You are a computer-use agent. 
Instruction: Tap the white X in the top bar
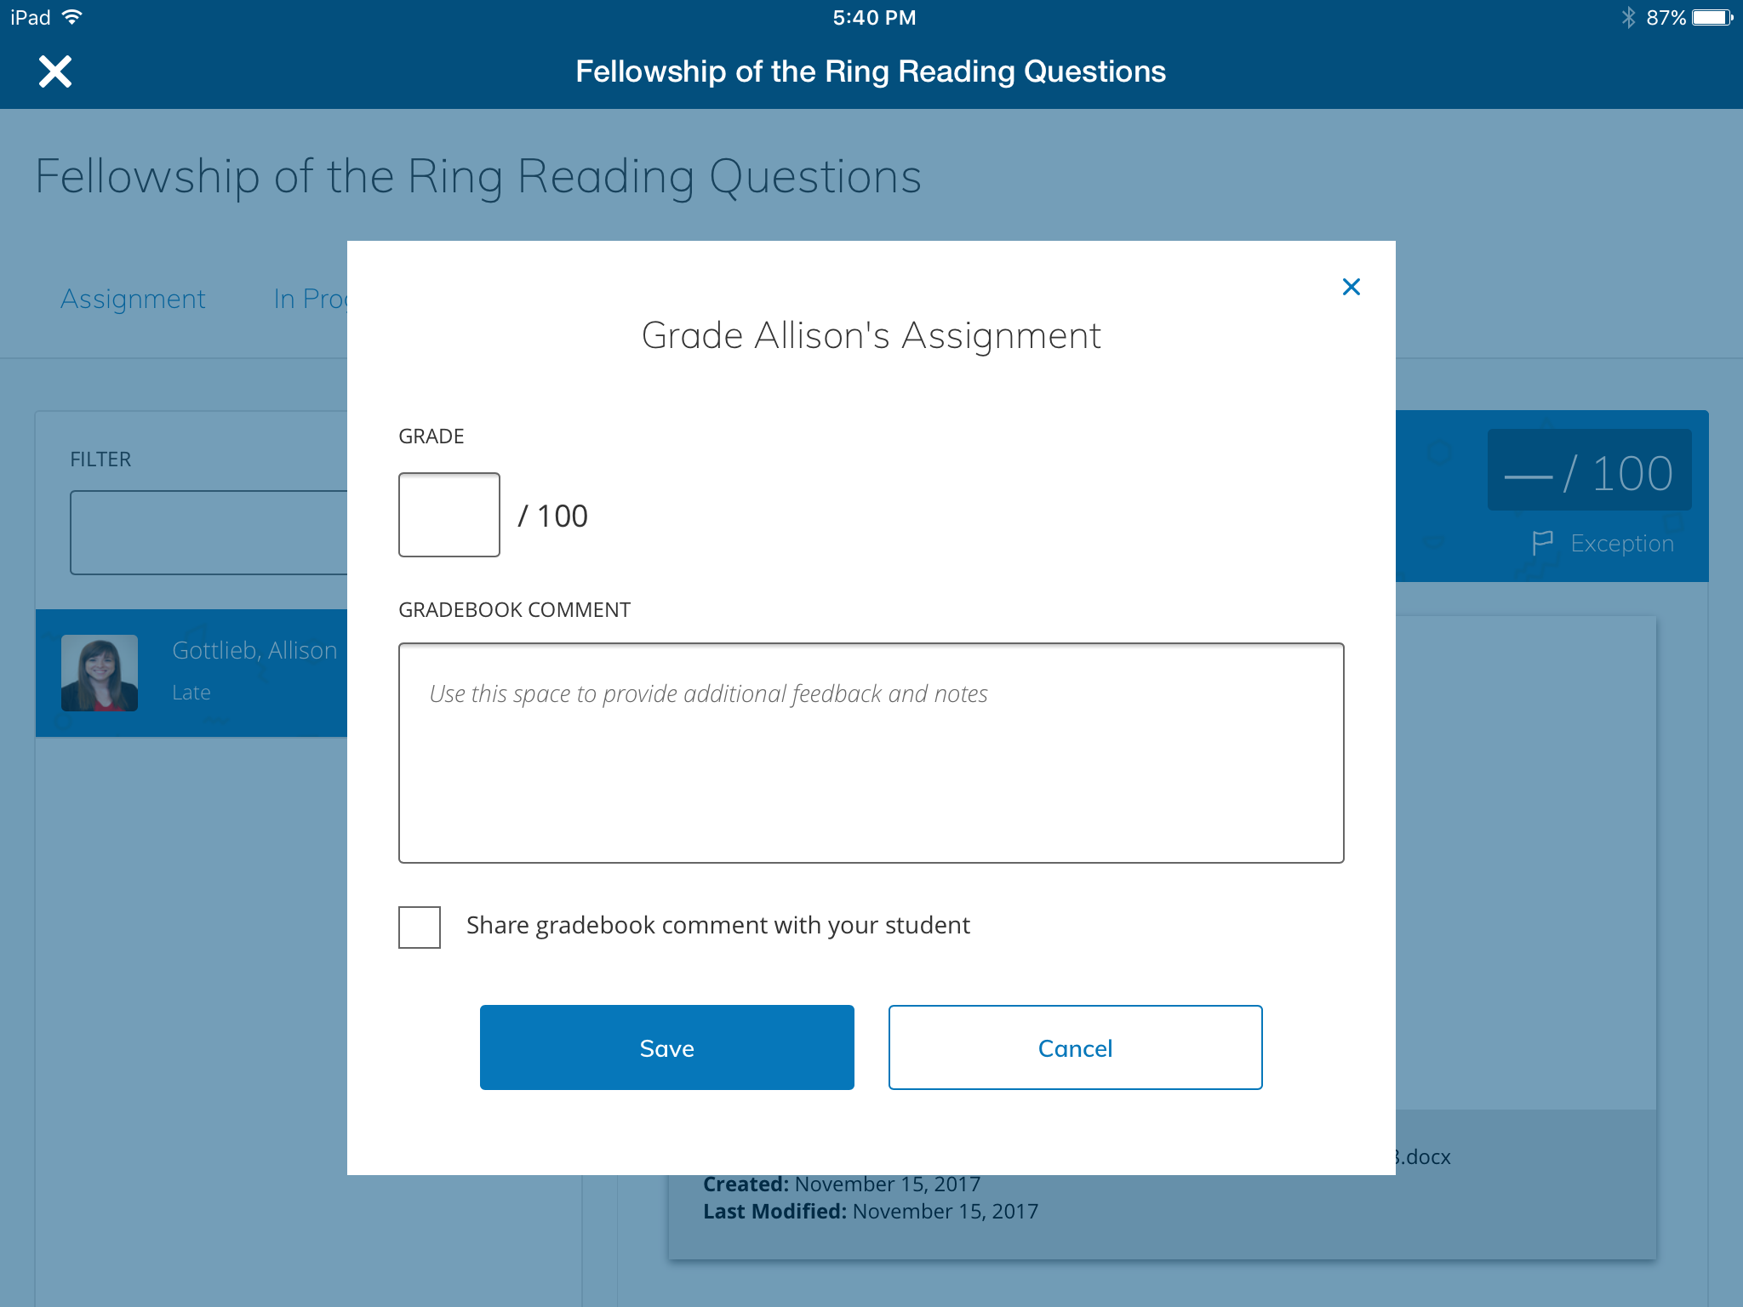55,71
